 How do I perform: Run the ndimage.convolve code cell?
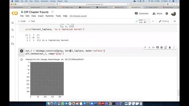(22, 51)
